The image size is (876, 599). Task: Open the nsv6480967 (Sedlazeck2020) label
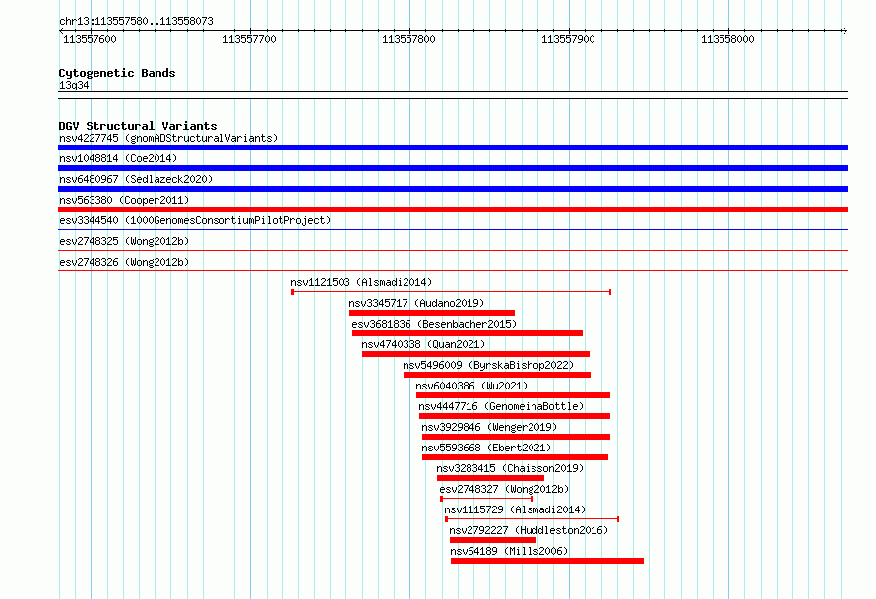point(136,179)
